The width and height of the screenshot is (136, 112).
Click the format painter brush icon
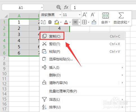94,22
